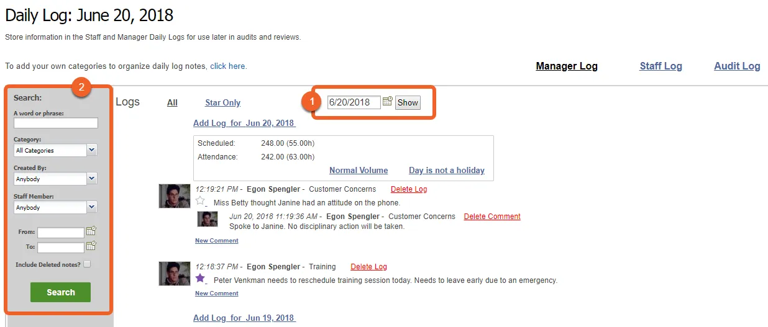Click Egon Spengler's avatar on 12:19:21 PM log

(175, 195)
